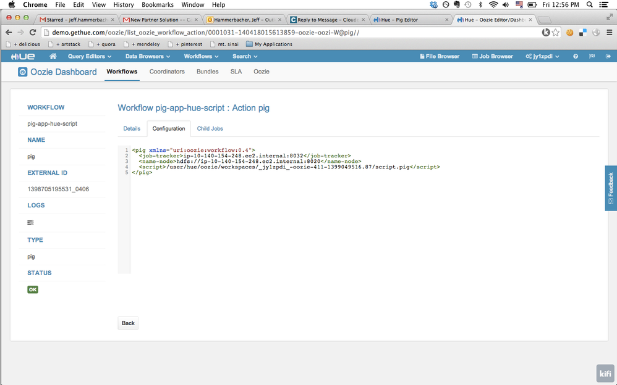
Task: Open new browser tab
Action: click(545, 20)
